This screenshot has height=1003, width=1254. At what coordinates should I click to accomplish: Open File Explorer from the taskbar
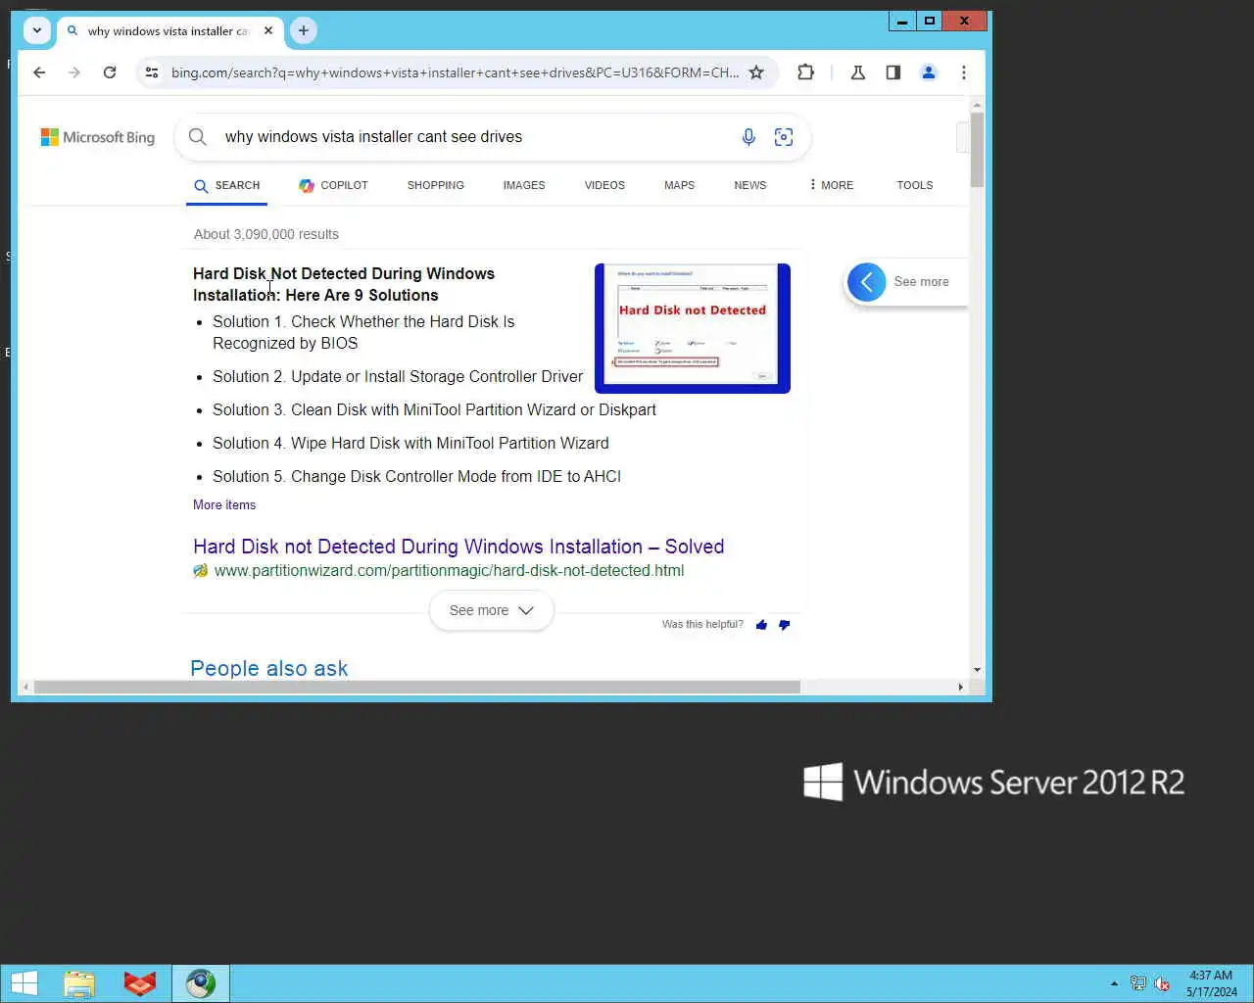point(79,983)
